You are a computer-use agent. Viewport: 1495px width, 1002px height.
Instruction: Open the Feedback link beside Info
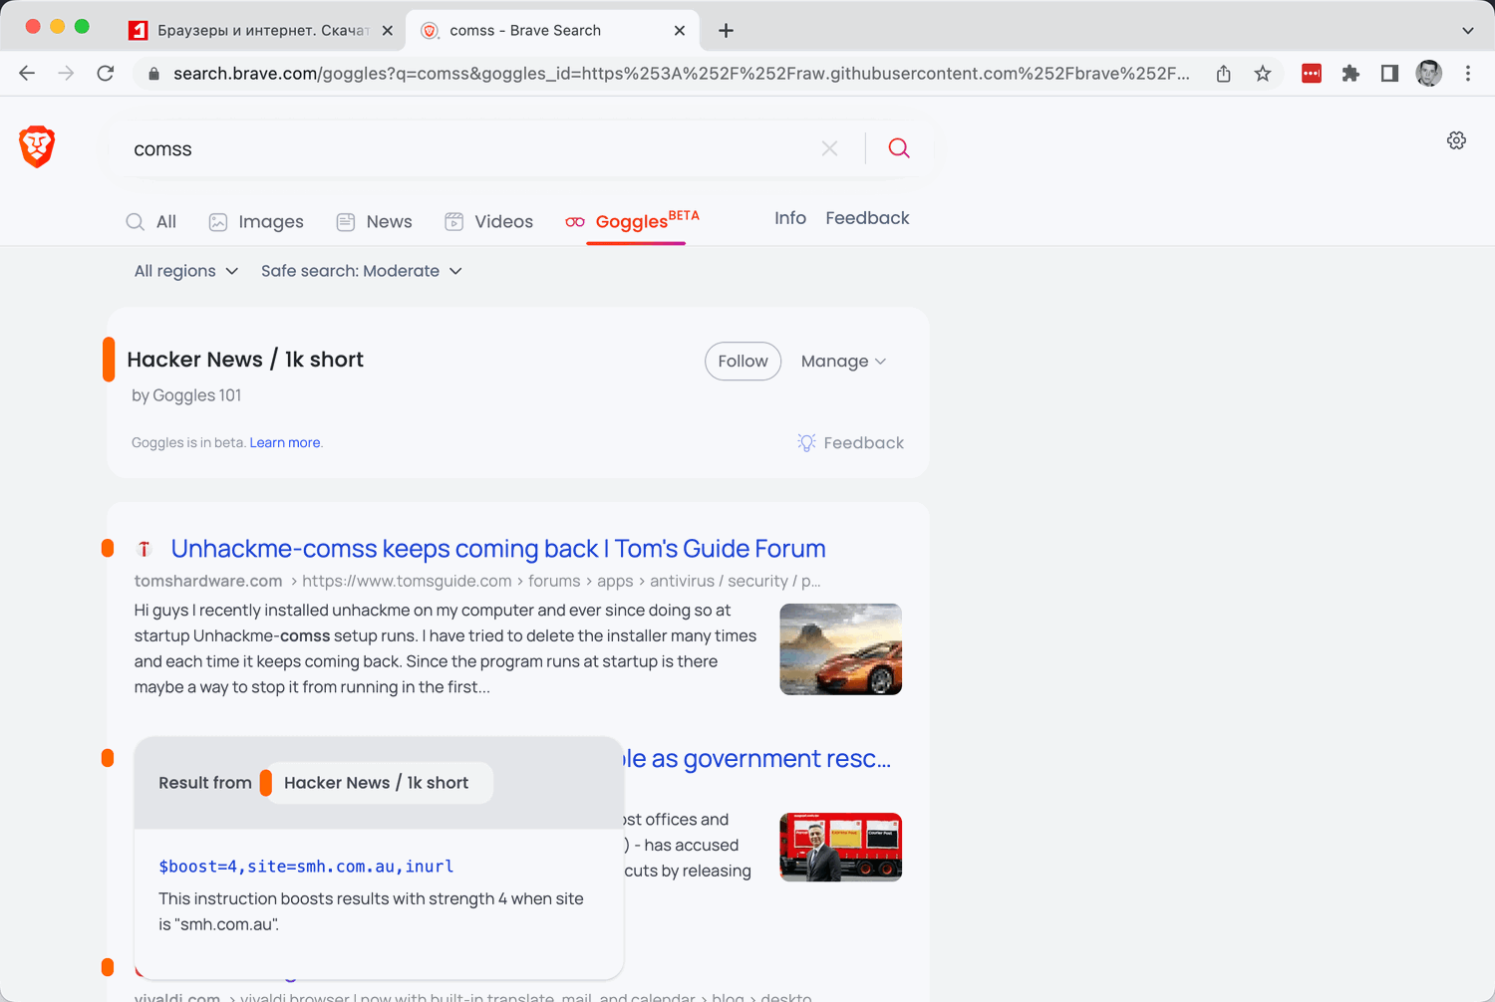(867, 218)
